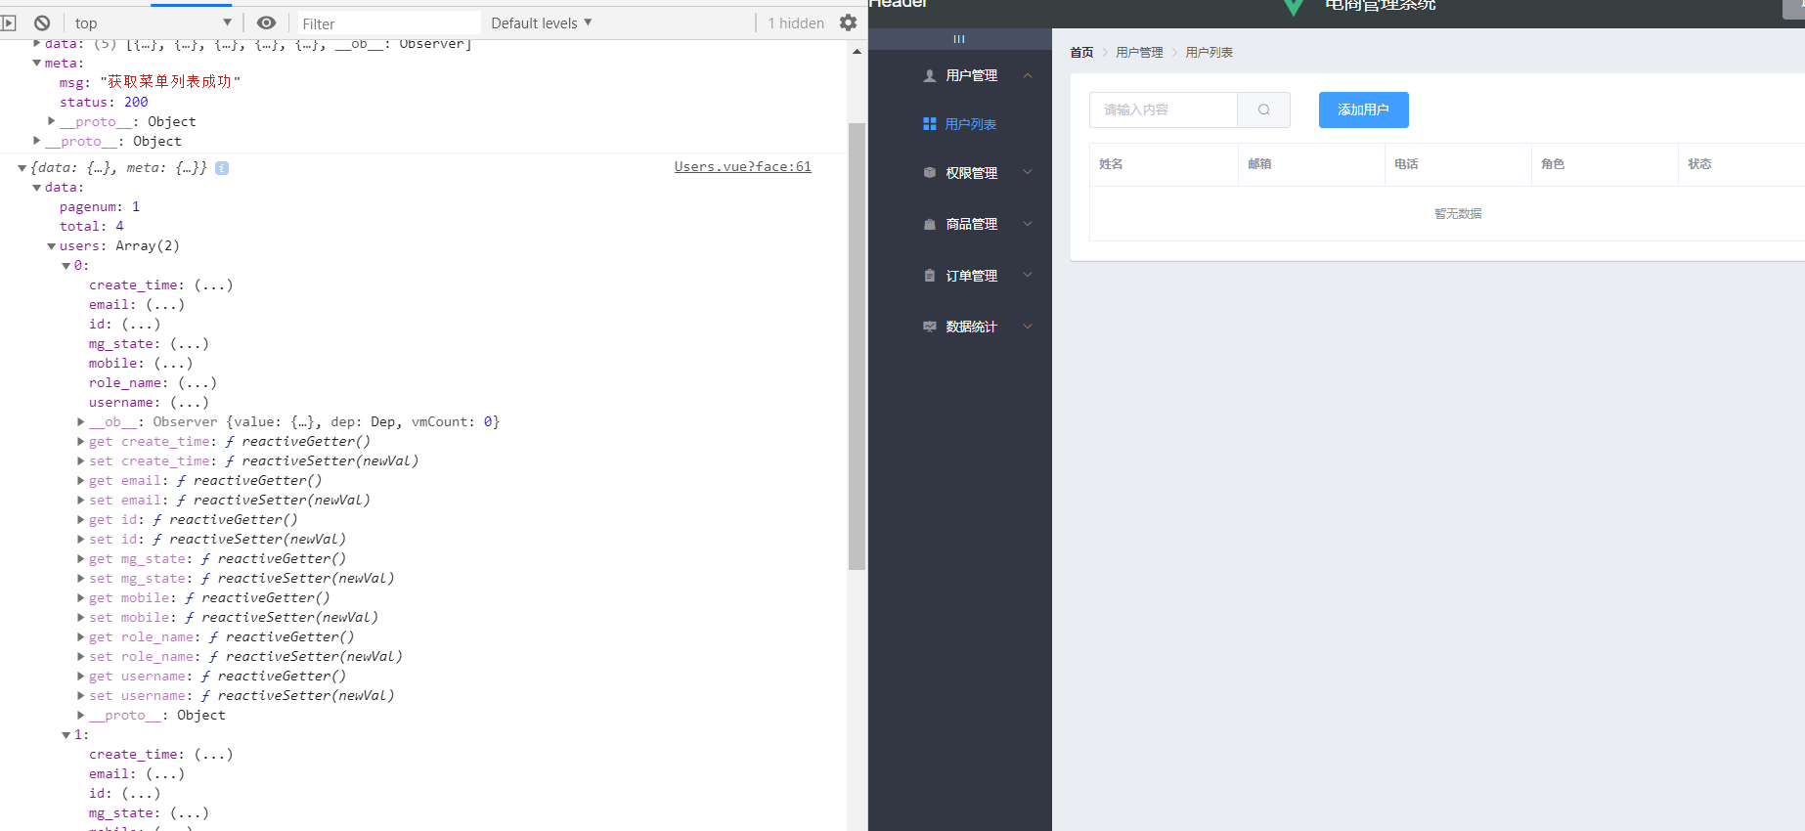Open console settings gear icon
Image resolution: width=1805 pixels, height=831 pixels.
click(x=848, y=22)
